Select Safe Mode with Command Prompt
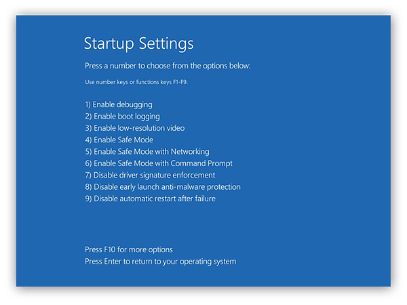Screen dimensions: 407x305 coord(159,163)
